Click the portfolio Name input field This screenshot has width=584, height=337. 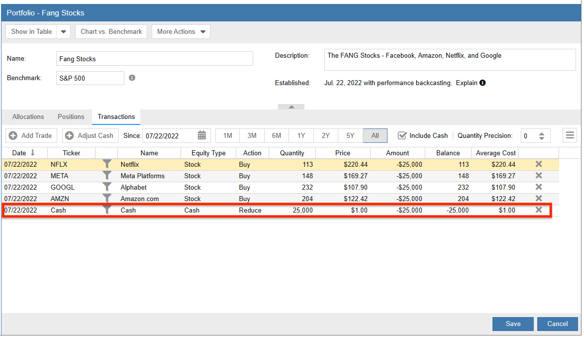(155, 59)
